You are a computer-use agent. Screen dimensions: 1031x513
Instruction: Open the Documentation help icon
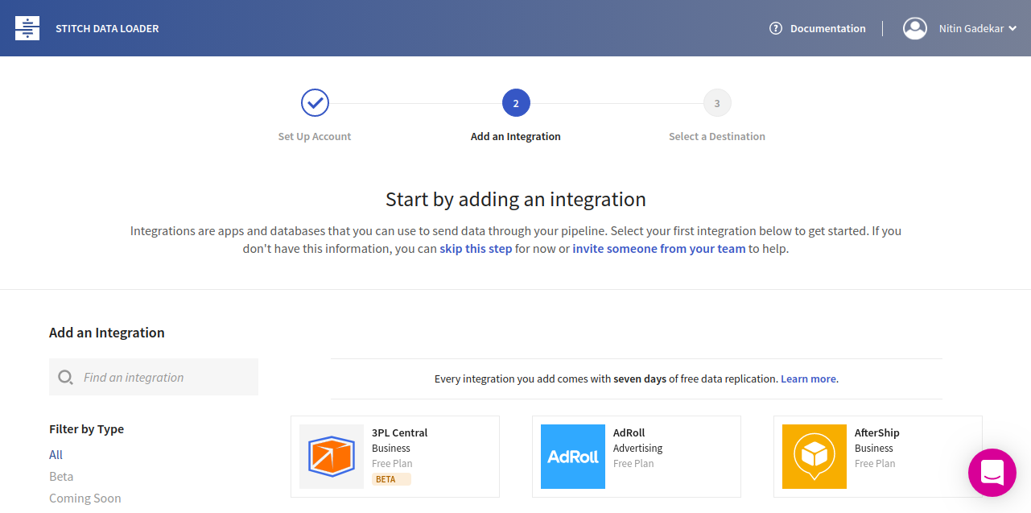(x=776, y=28)
